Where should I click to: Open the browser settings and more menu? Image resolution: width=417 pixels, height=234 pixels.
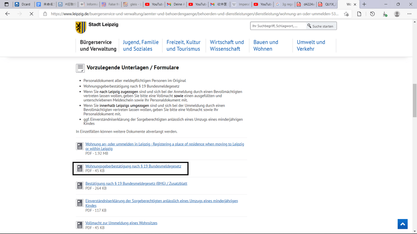coord(409,14)
